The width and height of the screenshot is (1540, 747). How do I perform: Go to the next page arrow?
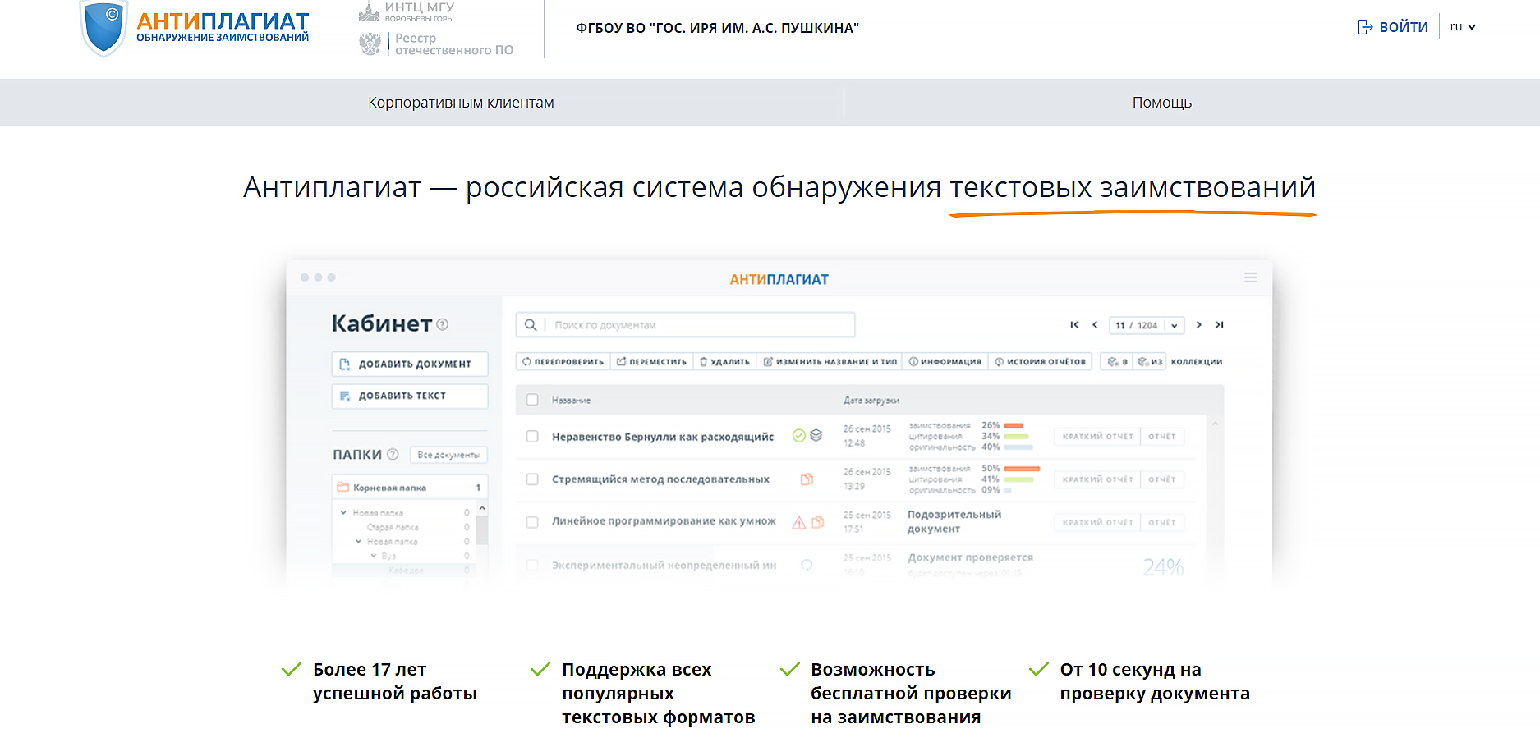(x=1199, y=325)
